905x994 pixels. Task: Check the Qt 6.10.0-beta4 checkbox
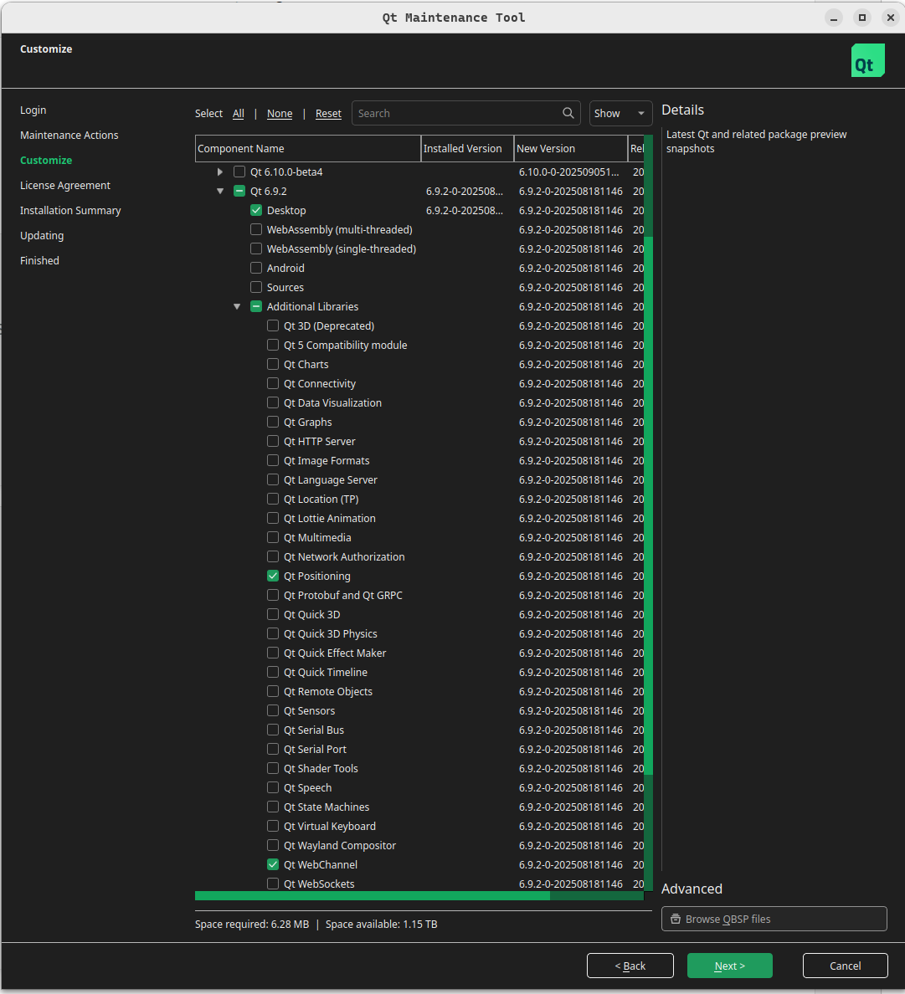tap(239, 172)
